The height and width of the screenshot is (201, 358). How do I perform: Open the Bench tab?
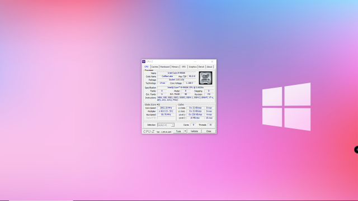point(201,67)
